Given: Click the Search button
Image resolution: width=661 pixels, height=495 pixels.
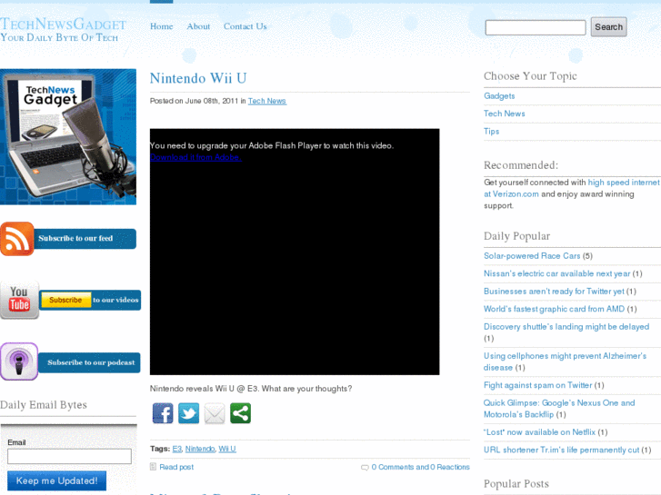Looking at the screenshot, I should coord(608,27).
